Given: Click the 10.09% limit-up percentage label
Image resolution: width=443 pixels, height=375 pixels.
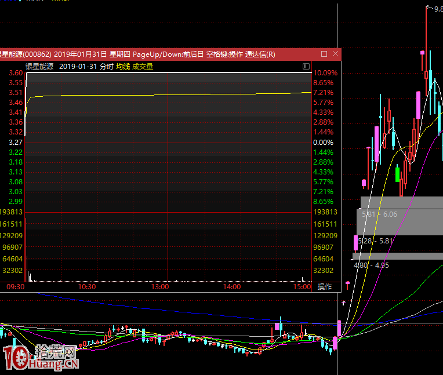Looking at the screenshot, I should point(324,73).
